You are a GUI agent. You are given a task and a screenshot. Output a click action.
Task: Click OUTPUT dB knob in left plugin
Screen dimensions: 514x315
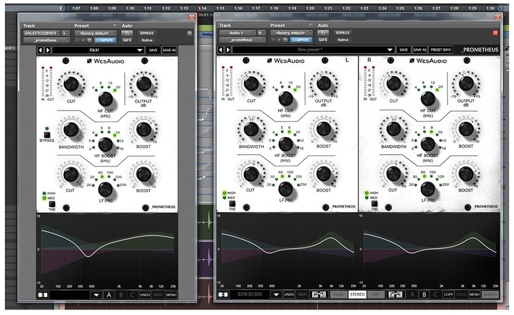pos(144,84)
